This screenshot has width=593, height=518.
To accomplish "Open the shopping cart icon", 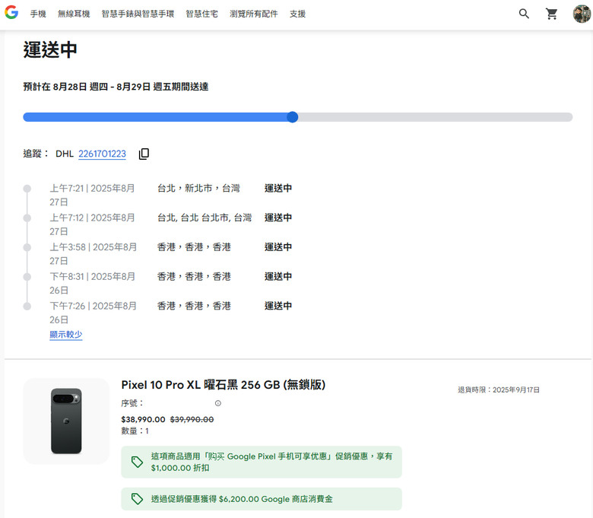I will pos(552,14).
